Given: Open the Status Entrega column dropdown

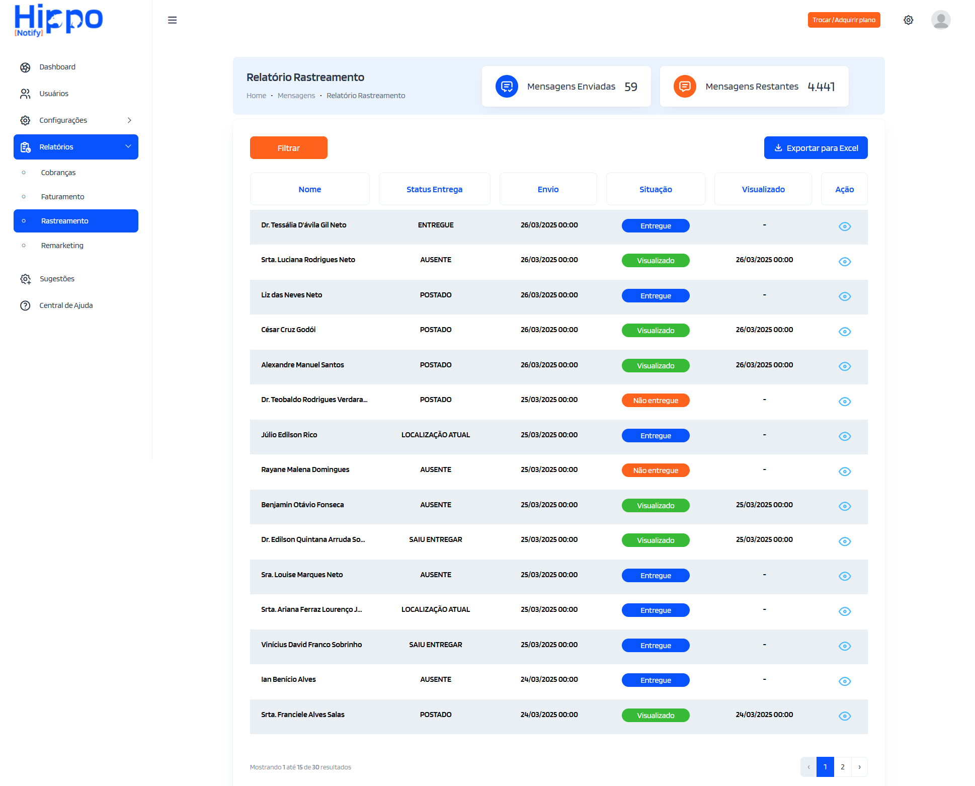Looking at the screenshot, I should [434, 189].
